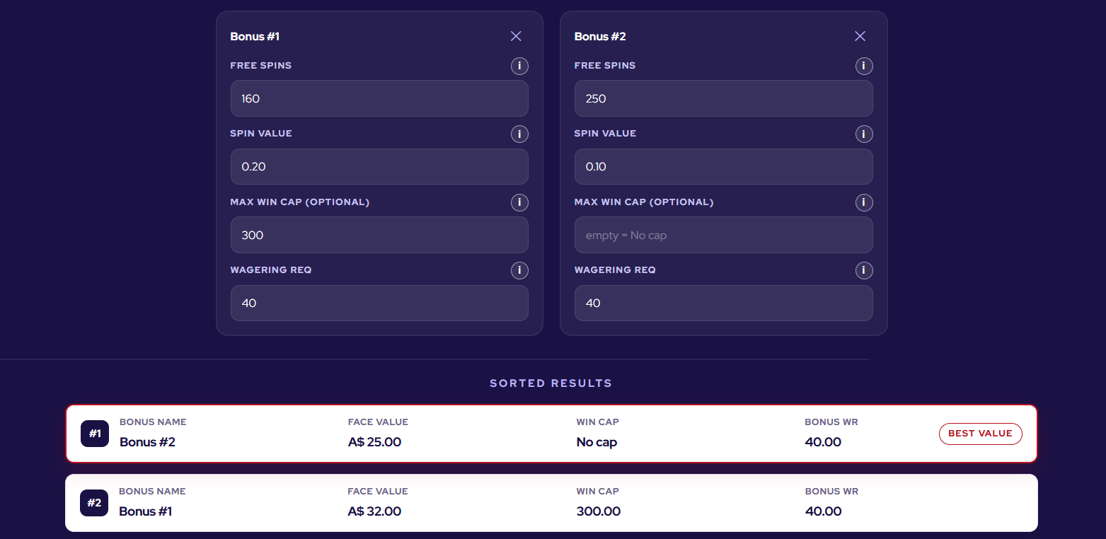Image resolution: width=1106 pixels, height=539 pixels.
Task: Open the Max Win Cap info icon on Bonus #2
Action: coord(864,202)
